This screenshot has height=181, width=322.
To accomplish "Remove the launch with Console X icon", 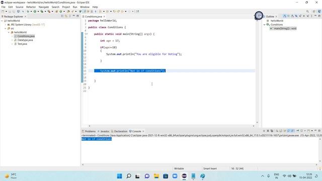I will (268, 131).
